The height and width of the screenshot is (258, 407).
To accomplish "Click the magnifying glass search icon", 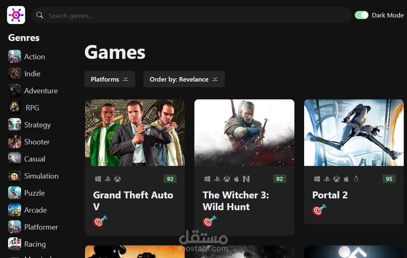I will point(39,15).
